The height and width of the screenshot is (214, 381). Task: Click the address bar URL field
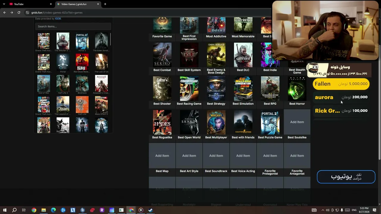[x=147, y=12]
